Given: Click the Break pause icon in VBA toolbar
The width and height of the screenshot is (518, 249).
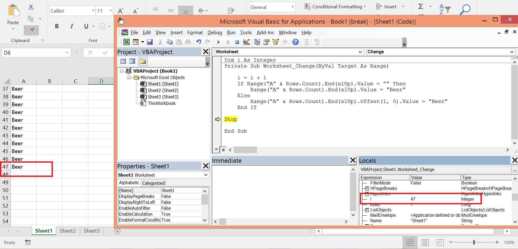Looking at the screenshot, I should (x=228, y=42).
